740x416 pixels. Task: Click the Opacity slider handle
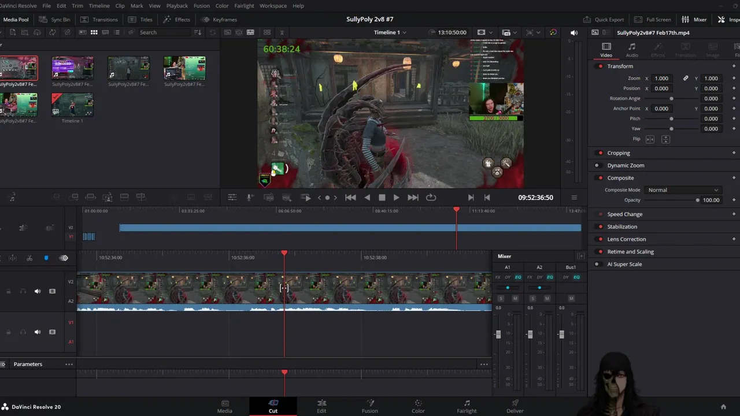point(698,200)
